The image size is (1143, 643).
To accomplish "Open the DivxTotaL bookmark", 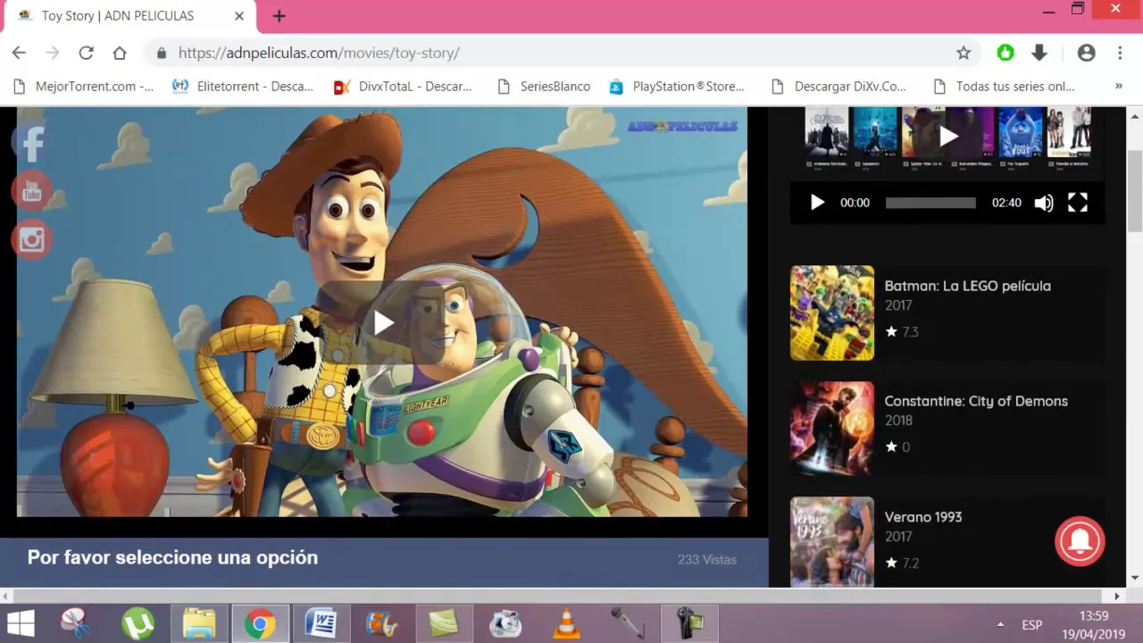I will click(403, 87).
